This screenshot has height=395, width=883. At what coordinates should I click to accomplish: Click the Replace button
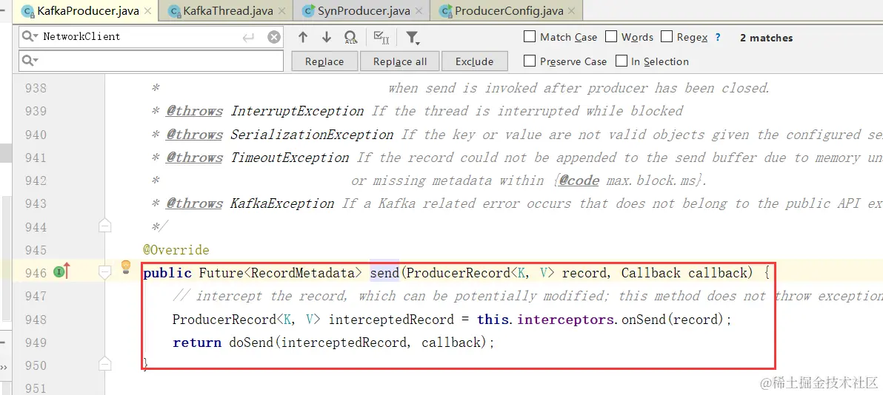tap(324, 61)
